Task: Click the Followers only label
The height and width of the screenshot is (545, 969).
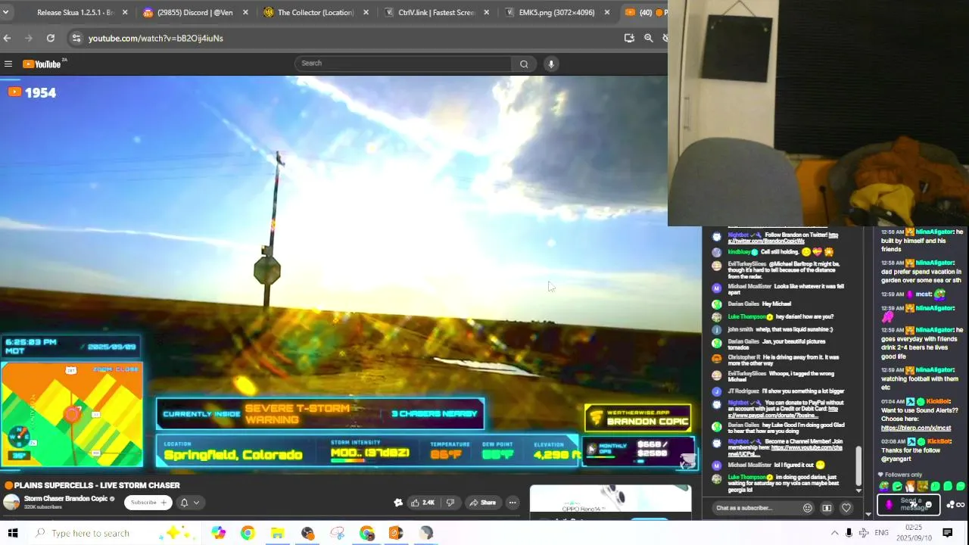Action: [x=903, y=475]
